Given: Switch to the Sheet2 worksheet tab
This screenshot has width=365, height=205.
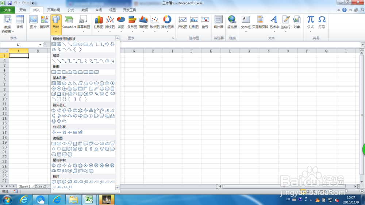Looking at the screenshot, I should [40, 187].
